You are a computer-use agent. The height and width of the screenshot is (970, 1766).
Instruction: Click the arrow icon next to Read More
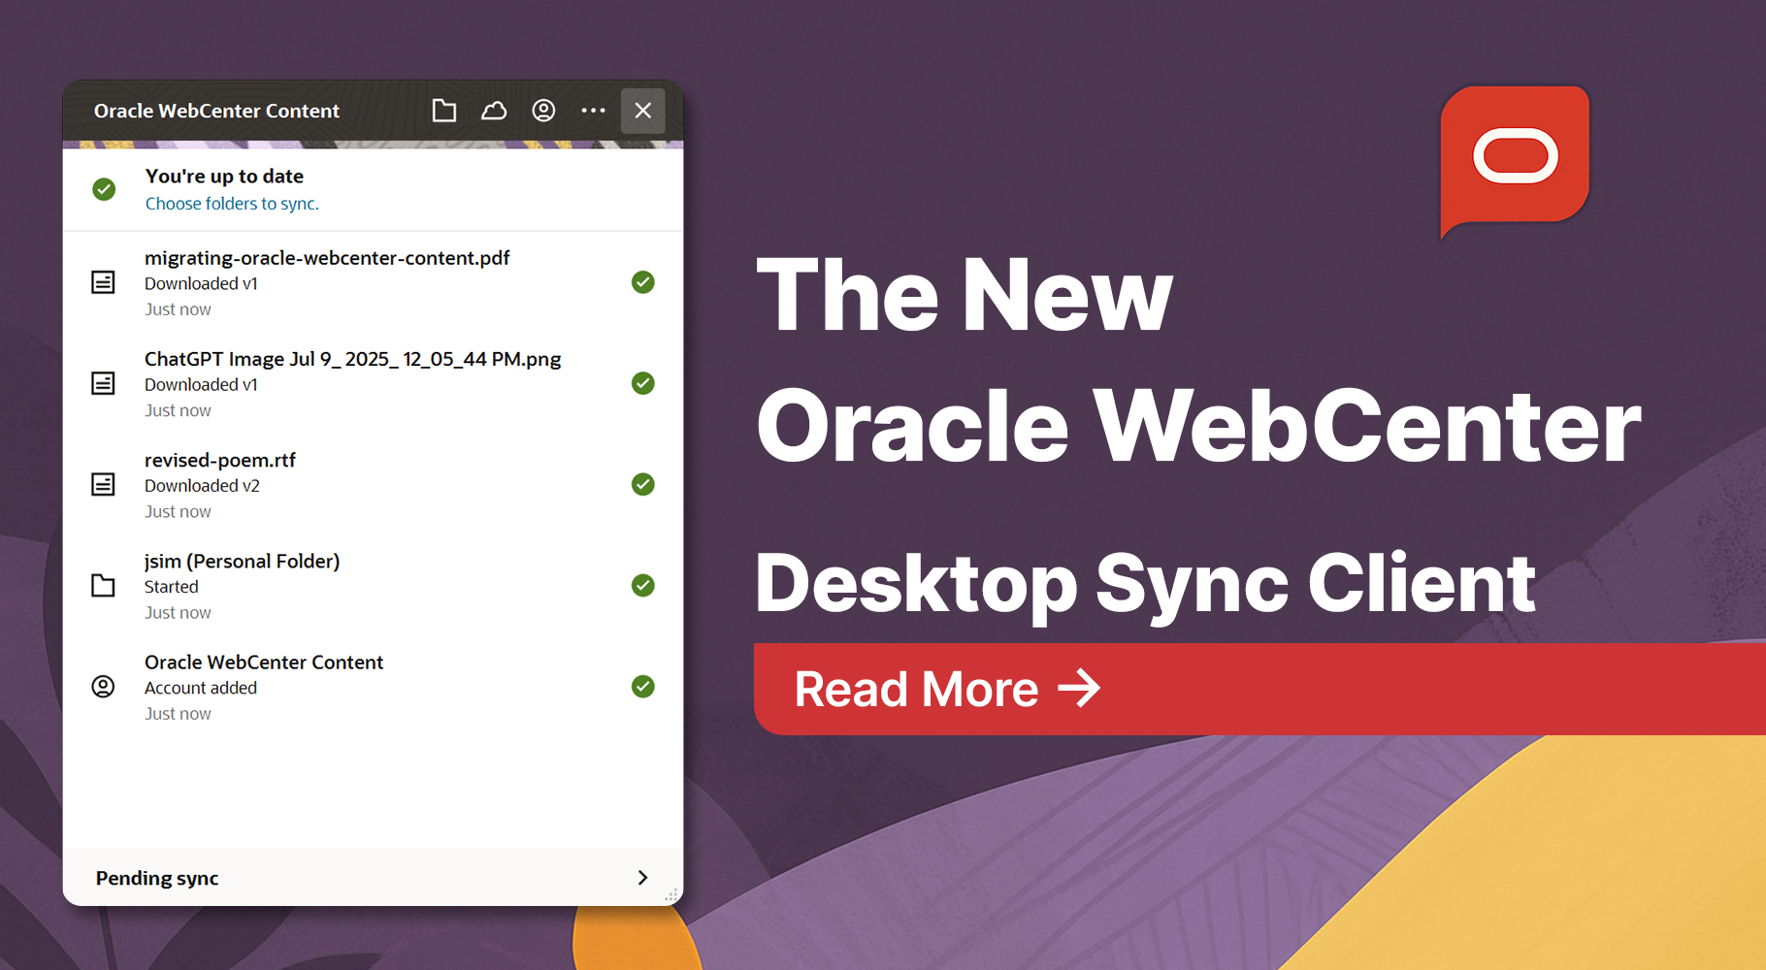[1079, 689]
